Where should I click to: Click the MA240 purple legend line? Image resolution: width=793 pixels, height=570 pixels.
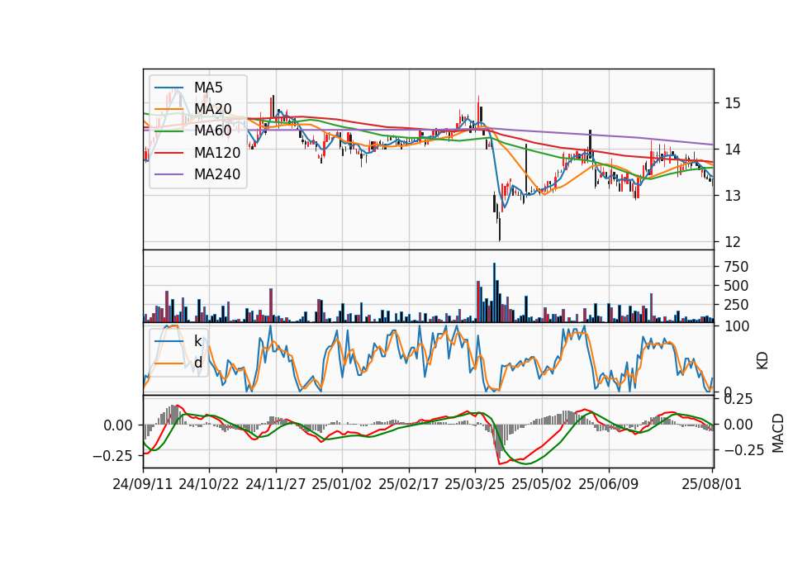tap(169, 174)
